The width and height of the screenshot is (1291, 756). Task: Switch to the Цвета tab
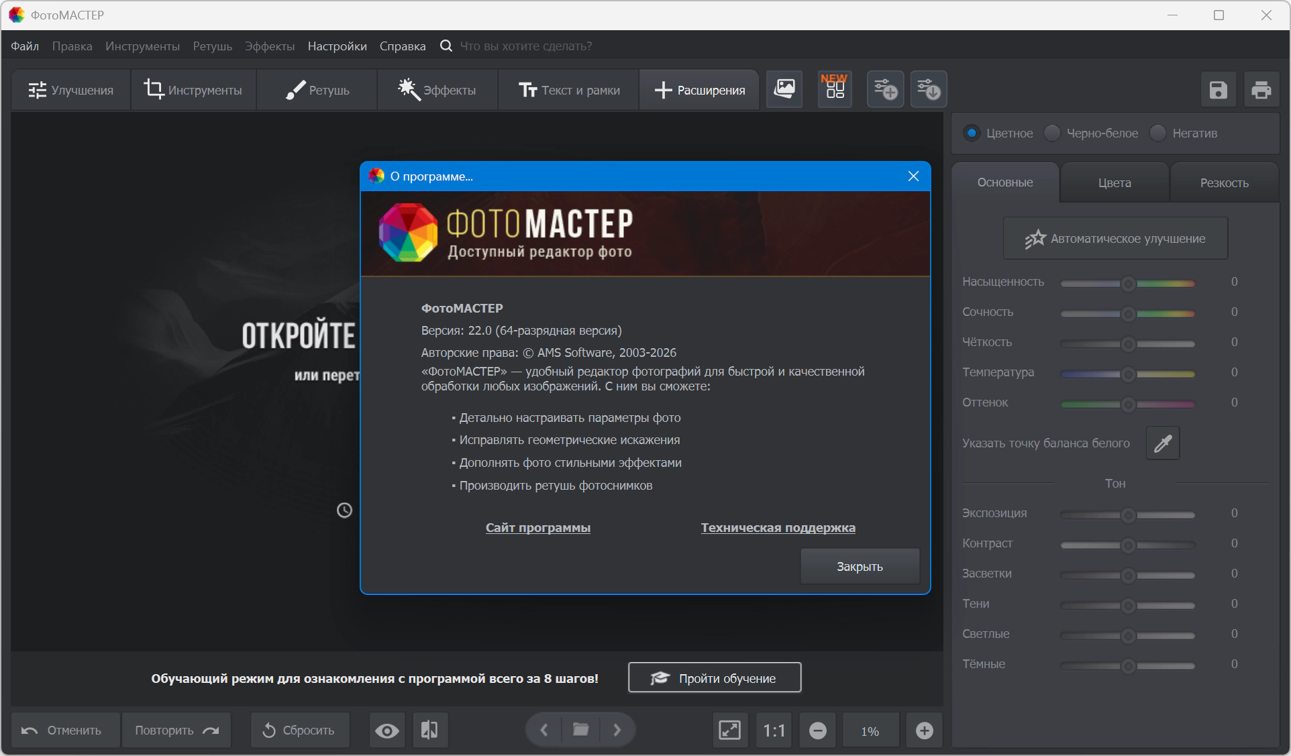point(1115,182)
